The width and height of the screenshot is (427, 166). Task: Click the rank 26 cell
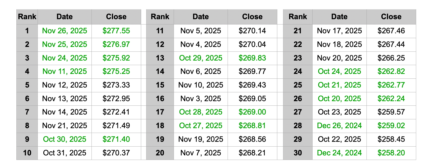[298, 99]
